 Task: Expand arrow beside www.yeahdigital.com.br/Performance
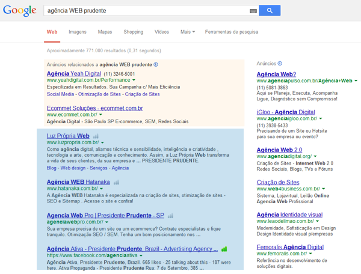pyautogui.click(x=134, y=80)
